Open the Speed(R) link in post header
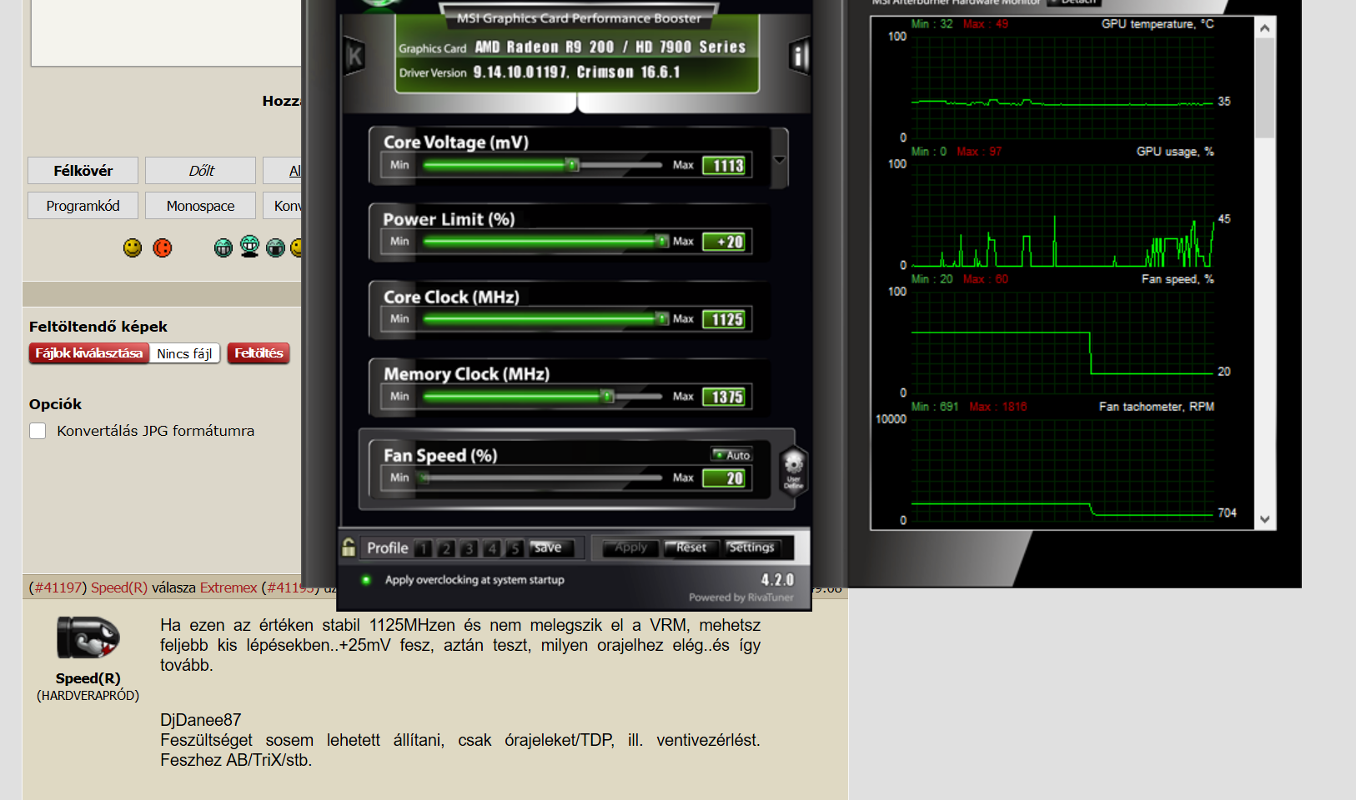 [x=119, y=587]
